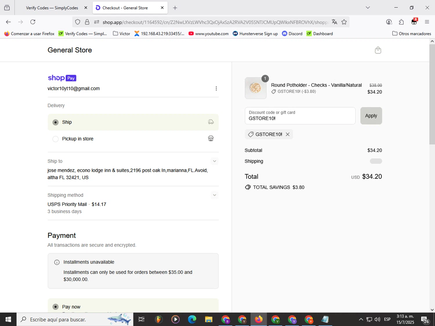The width and height of the screenshot is (435, 326).
Task: Close the Verify Codes — SimplyCodes tab
Action: (x=86, y=8)
